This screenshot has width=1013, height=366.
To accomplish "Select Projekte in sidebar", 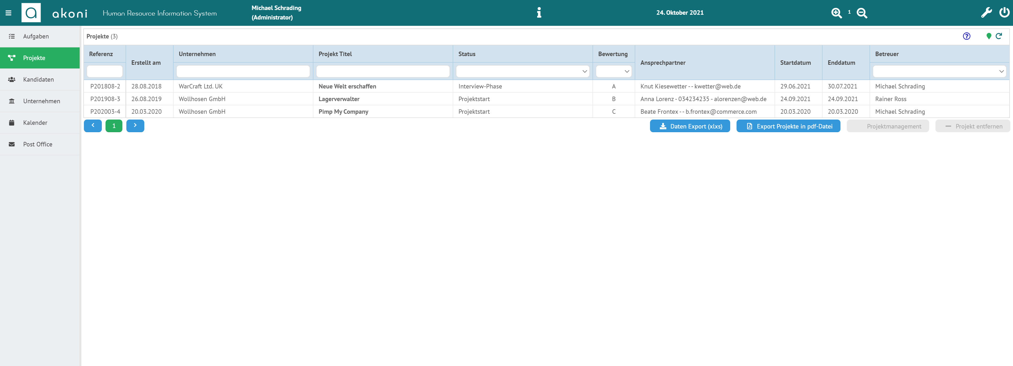I will click(40, 58).
